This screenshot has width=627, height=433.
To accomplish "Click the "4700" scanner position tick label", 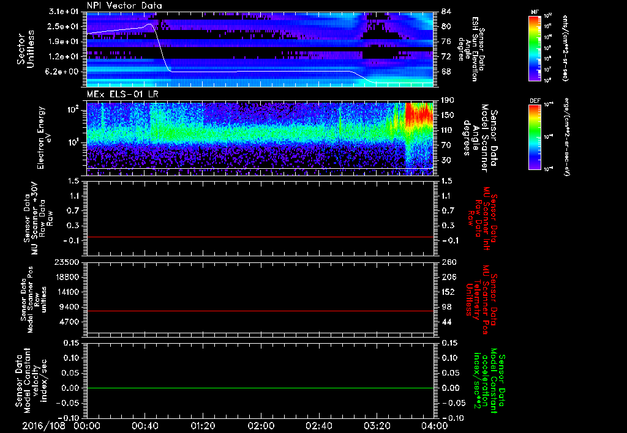I will [x=70, y=322].
